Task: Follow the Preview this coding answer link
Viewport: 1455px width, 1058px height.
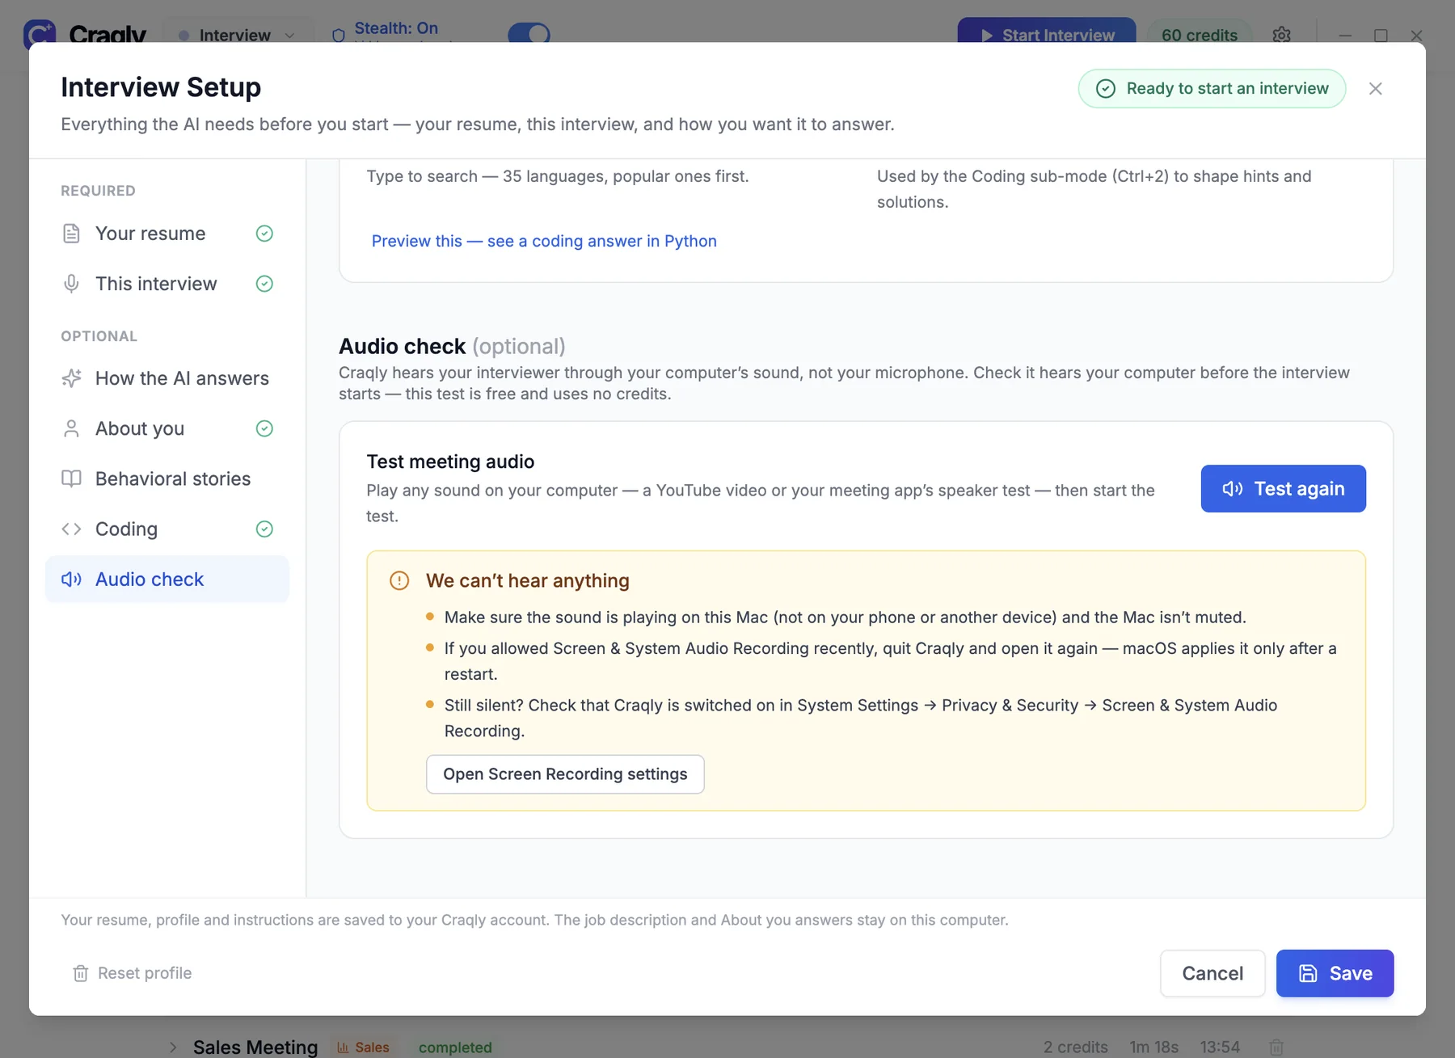Action: pos(544,241)
